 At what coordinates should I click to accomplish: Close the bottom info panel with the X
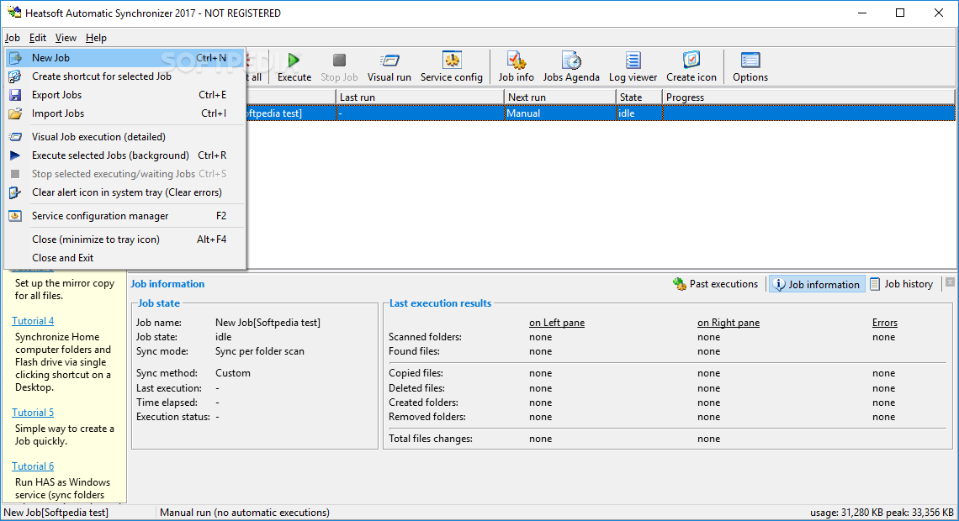950,282
